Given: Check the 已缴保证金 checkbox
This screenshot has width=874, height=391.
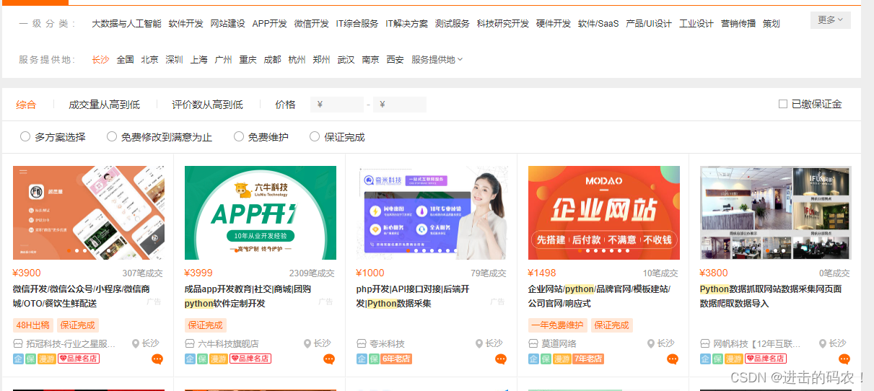Looking at the screenshot, I should click(783, 104).
